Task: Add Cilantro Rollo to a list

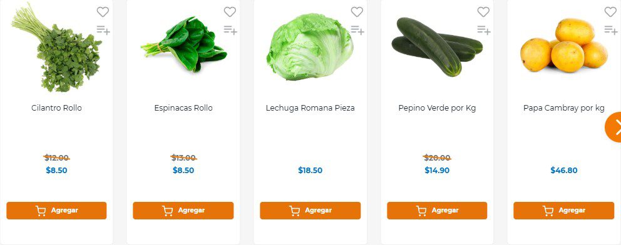Action: [103, 29]
